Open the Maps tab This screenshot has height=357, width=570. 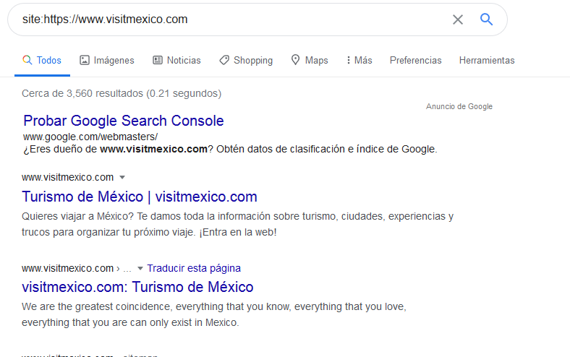[310, 60]
